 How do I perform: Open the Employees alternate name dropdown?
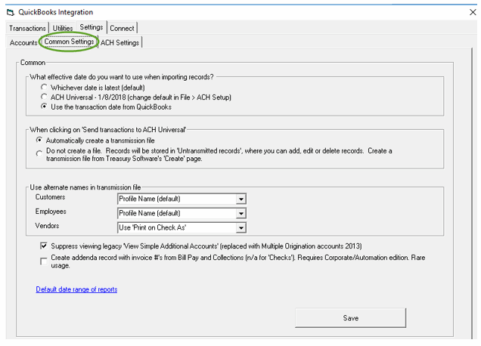point(240,214)
